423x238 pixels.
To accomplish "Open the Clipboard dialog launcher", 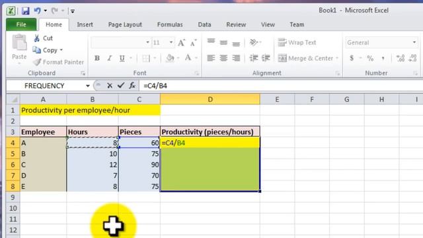I will coord(83,73).
